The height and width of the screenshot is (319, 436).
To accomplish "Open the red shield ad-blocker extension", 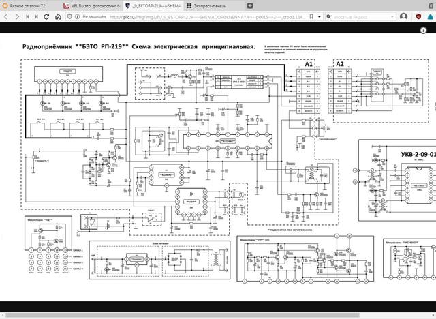I will pos(418,16).
